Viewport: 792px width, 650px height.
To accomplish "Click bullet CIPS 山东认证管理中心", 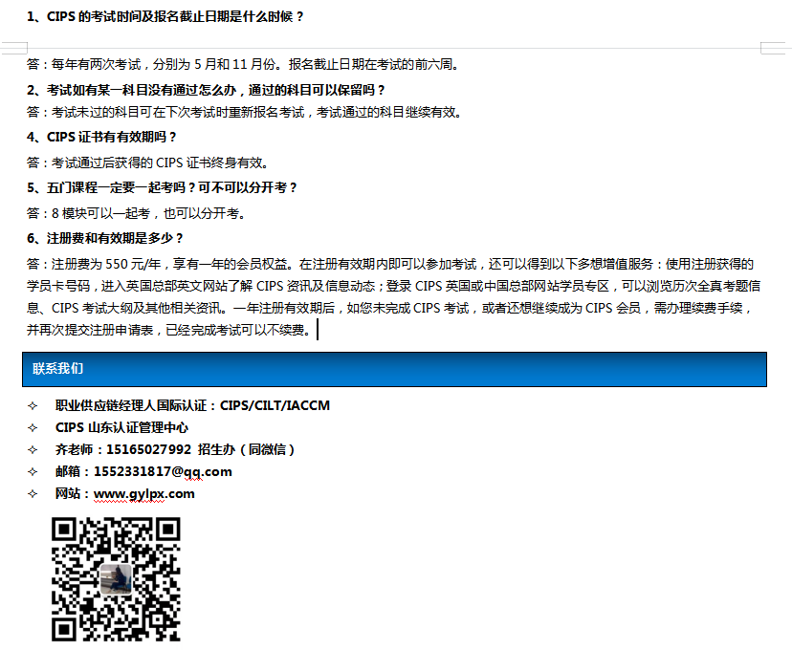I will pos(121,427).
